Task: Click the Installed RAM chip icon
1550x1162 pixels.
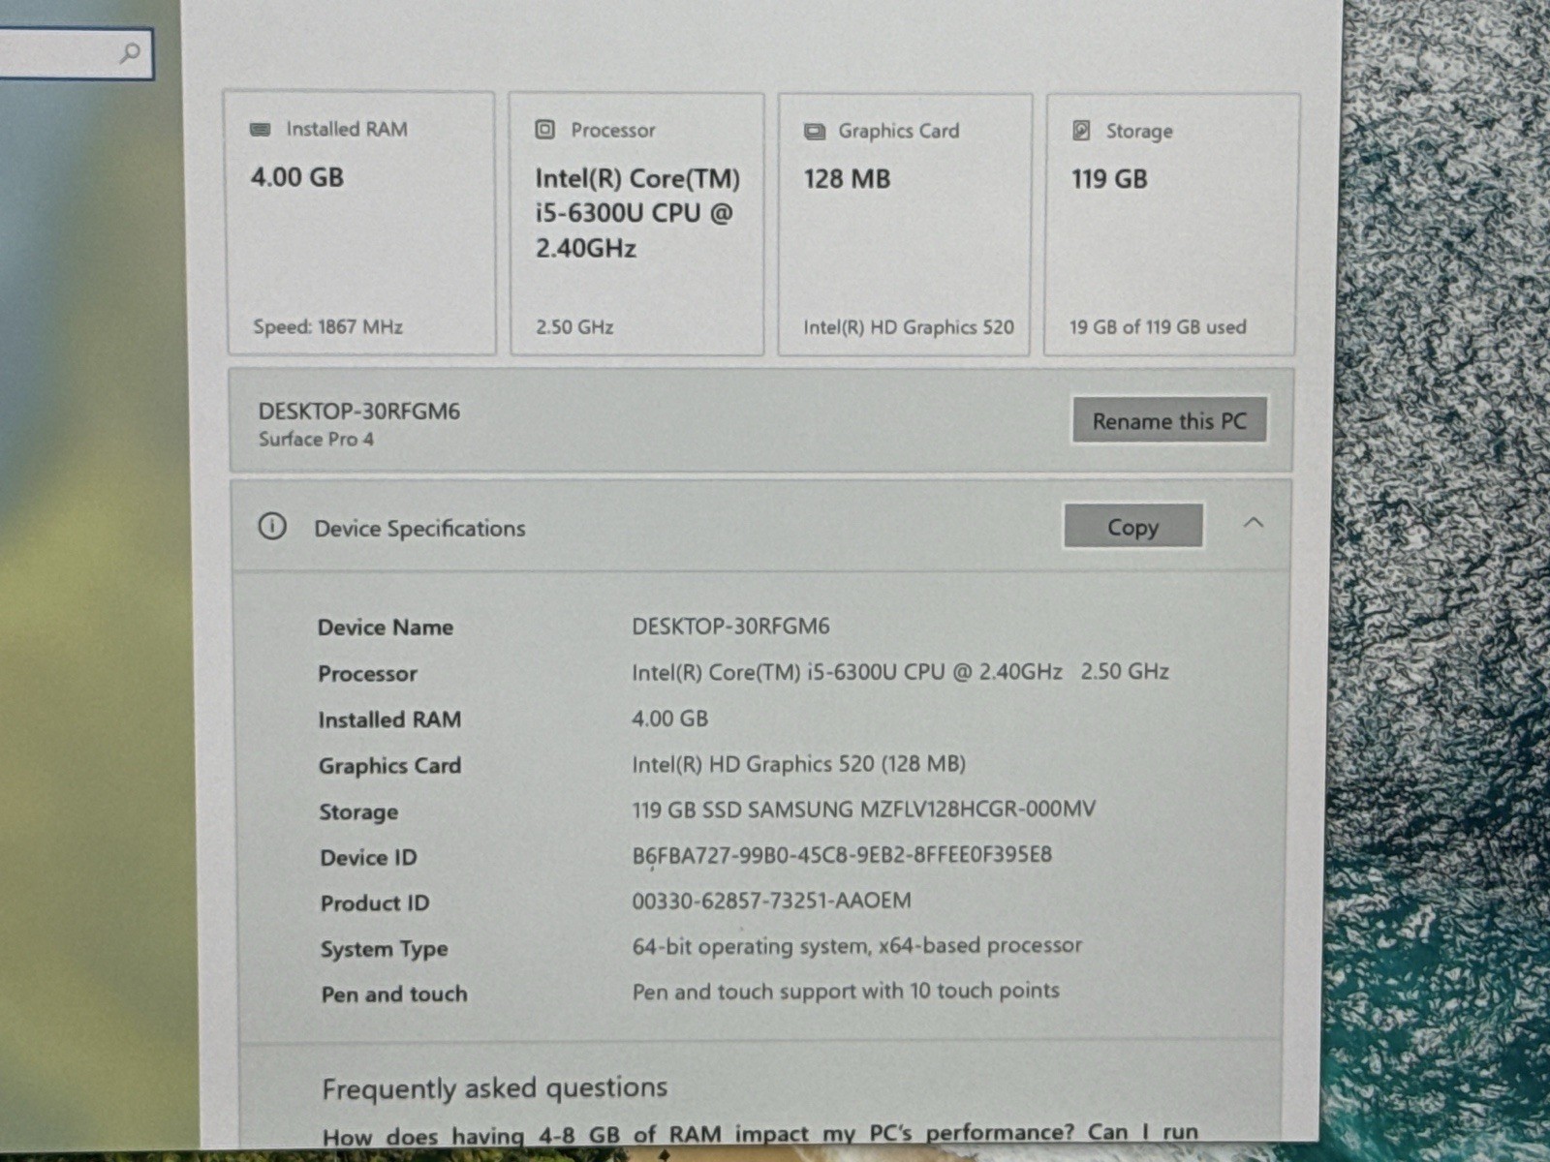Action: click(x=261, y=129)
